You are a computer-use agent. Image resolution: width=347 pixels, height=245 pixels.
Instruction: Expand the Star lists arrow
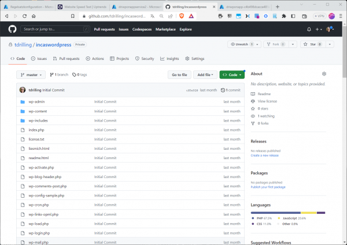(330, 44)
